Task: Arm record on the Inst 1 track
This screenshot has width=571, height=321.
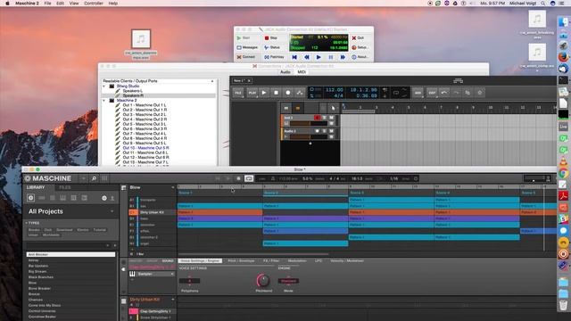Action: pyautogui.click(x=317, y=118)
